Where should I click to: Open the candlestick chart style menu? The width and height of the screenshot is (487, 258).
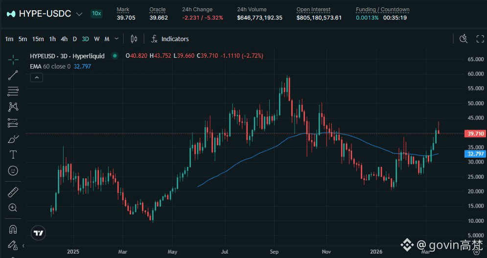[134, 39]
